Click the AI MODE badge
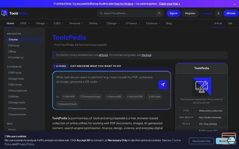 pos(60,66)
